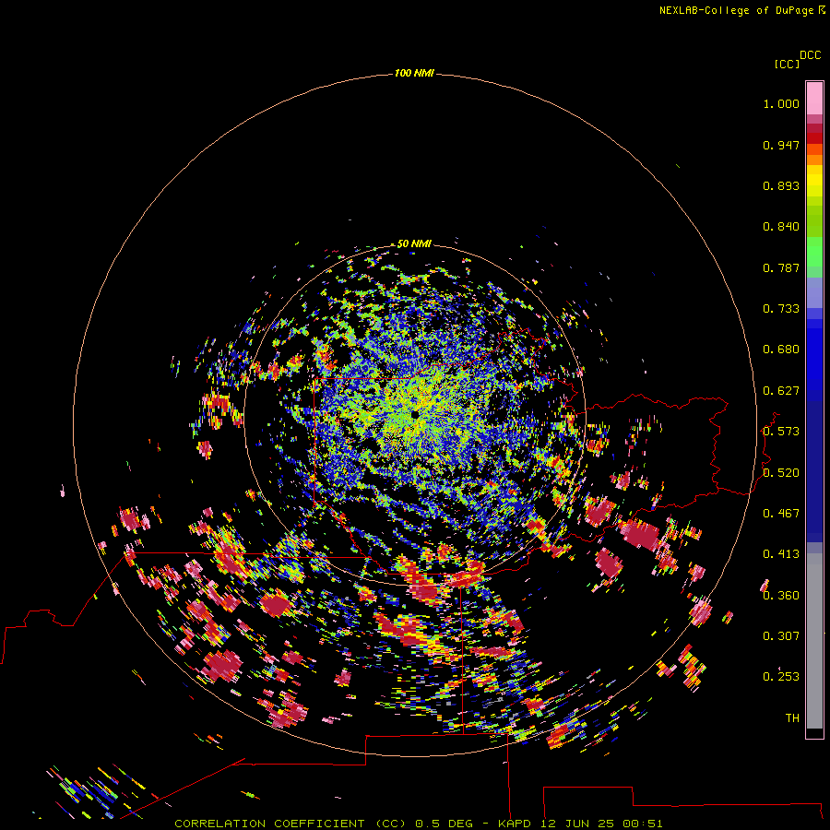Click the 0.787 color scale value
Image resolution: width=830 pixels, height=830 pixels.
click(x=781, y=267)
